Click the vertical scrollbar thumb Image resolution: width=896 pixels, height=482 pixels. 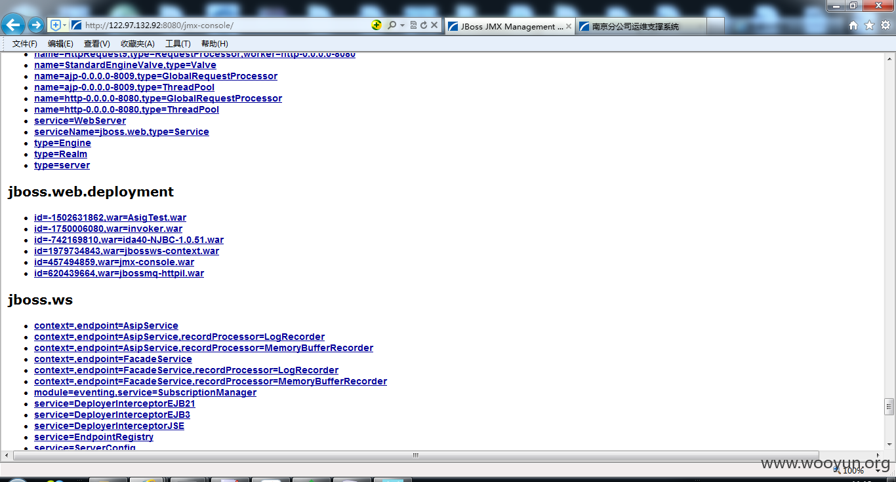889,407
